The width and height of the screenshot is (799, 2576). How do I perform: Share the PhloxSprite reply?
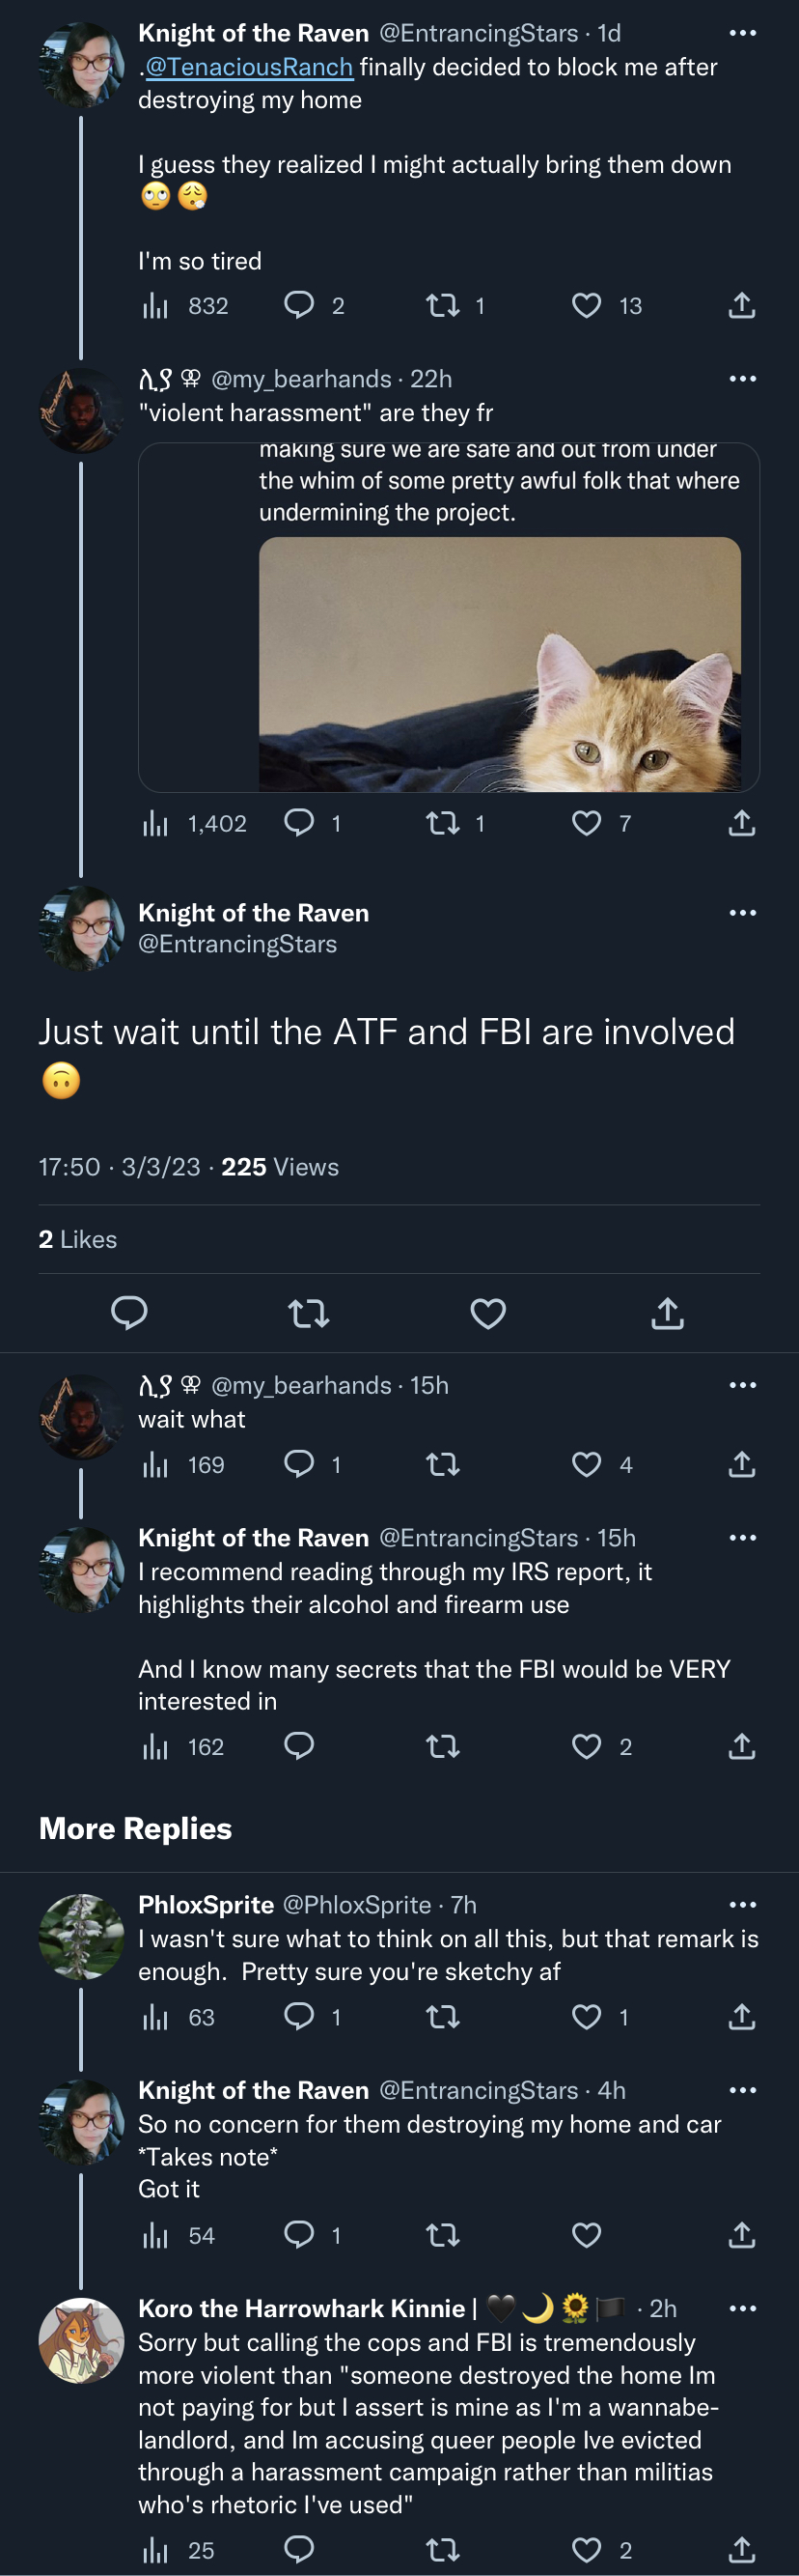pos(741,2016)
